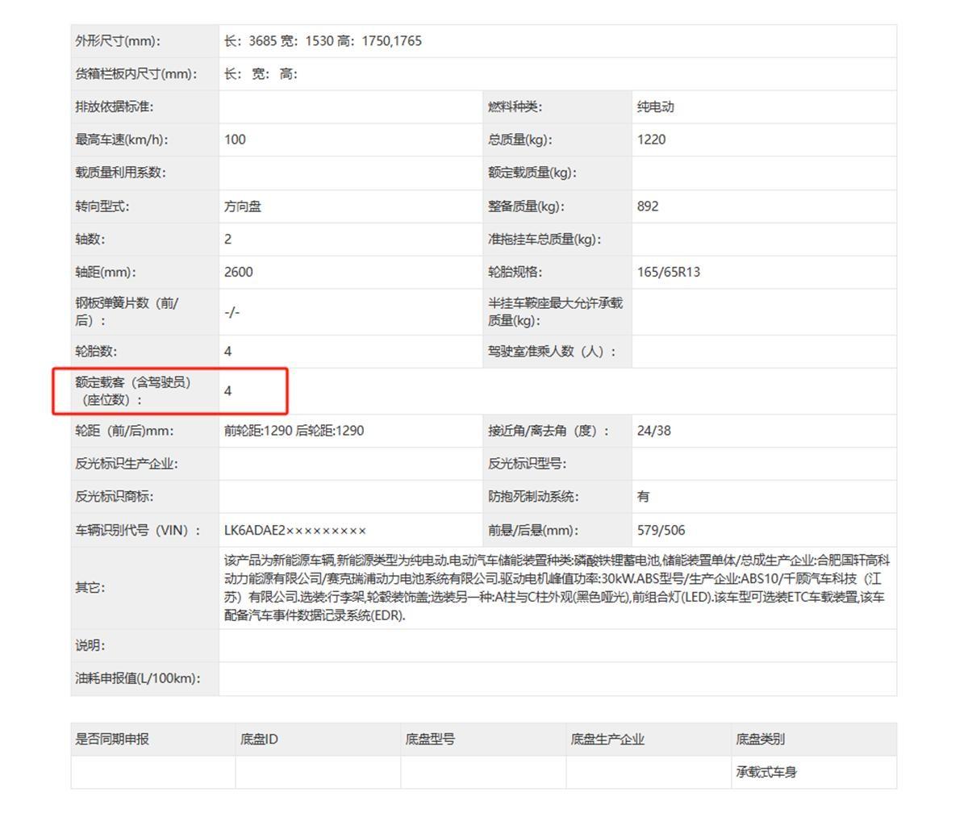Image resolution: width=968 pixels, height=813 pixels.
Task: Click the 其它 remarks description text
Action: pos(557,587)
